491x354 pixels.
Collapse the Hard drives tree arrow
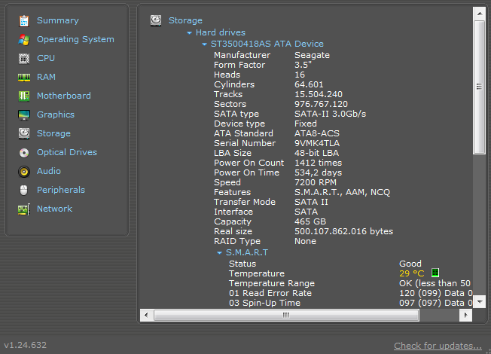189,33
